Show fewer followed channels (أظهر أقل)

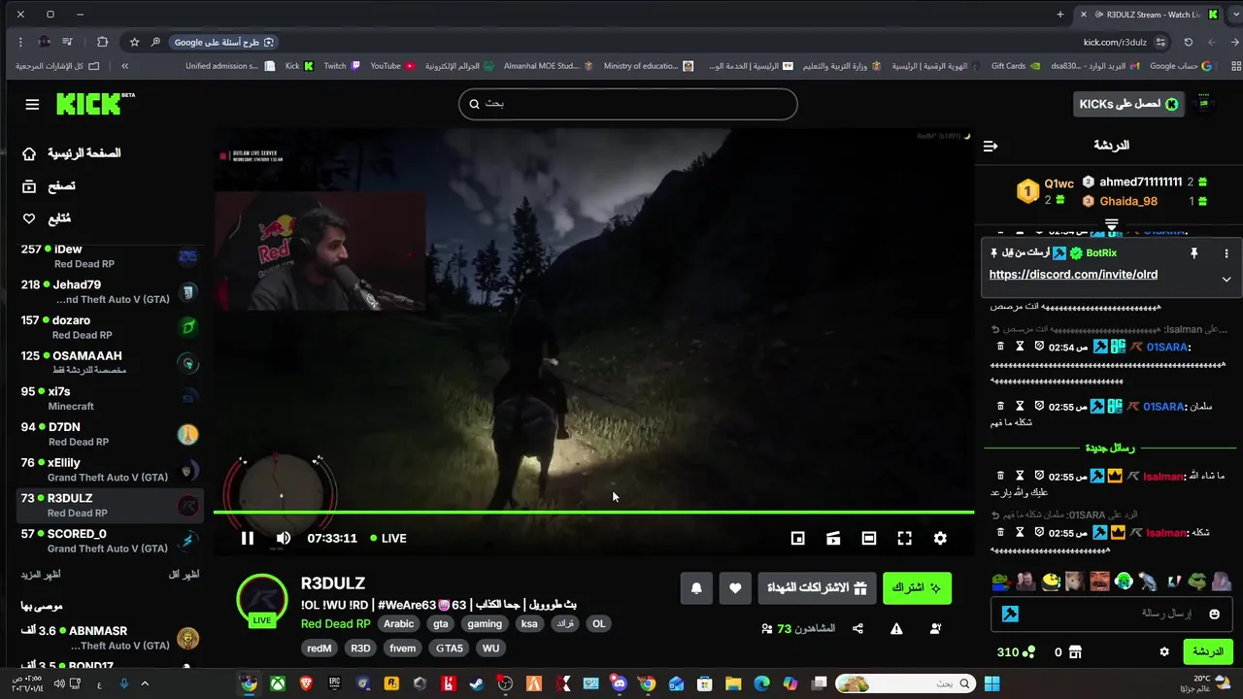pyautogui.click(x=184, y=575)
